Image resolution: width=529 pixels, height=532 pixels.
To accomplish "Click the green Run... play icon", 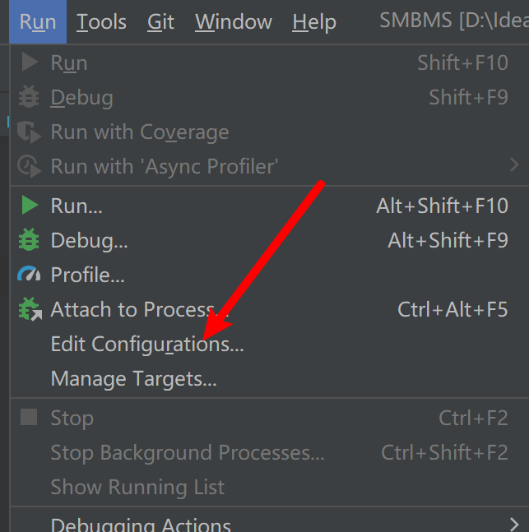I will (x=30, y=206).
